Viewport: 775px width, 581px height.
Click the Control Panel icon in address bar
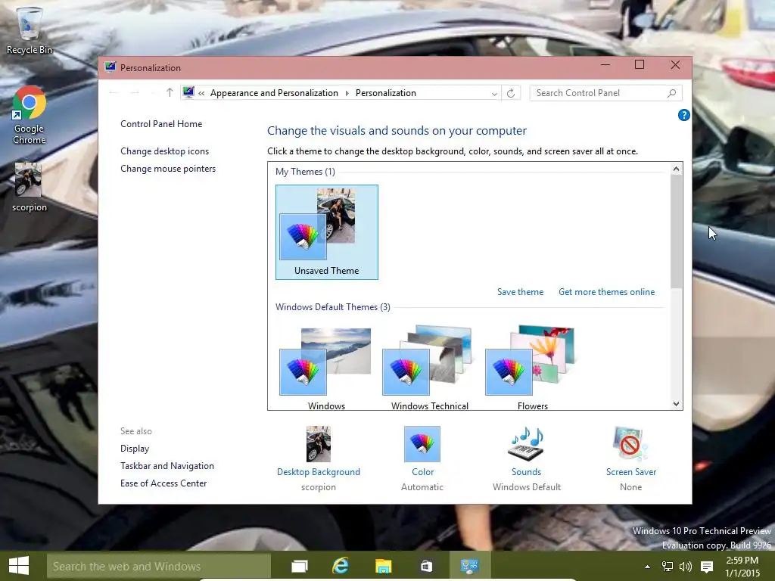click(188, 92)
